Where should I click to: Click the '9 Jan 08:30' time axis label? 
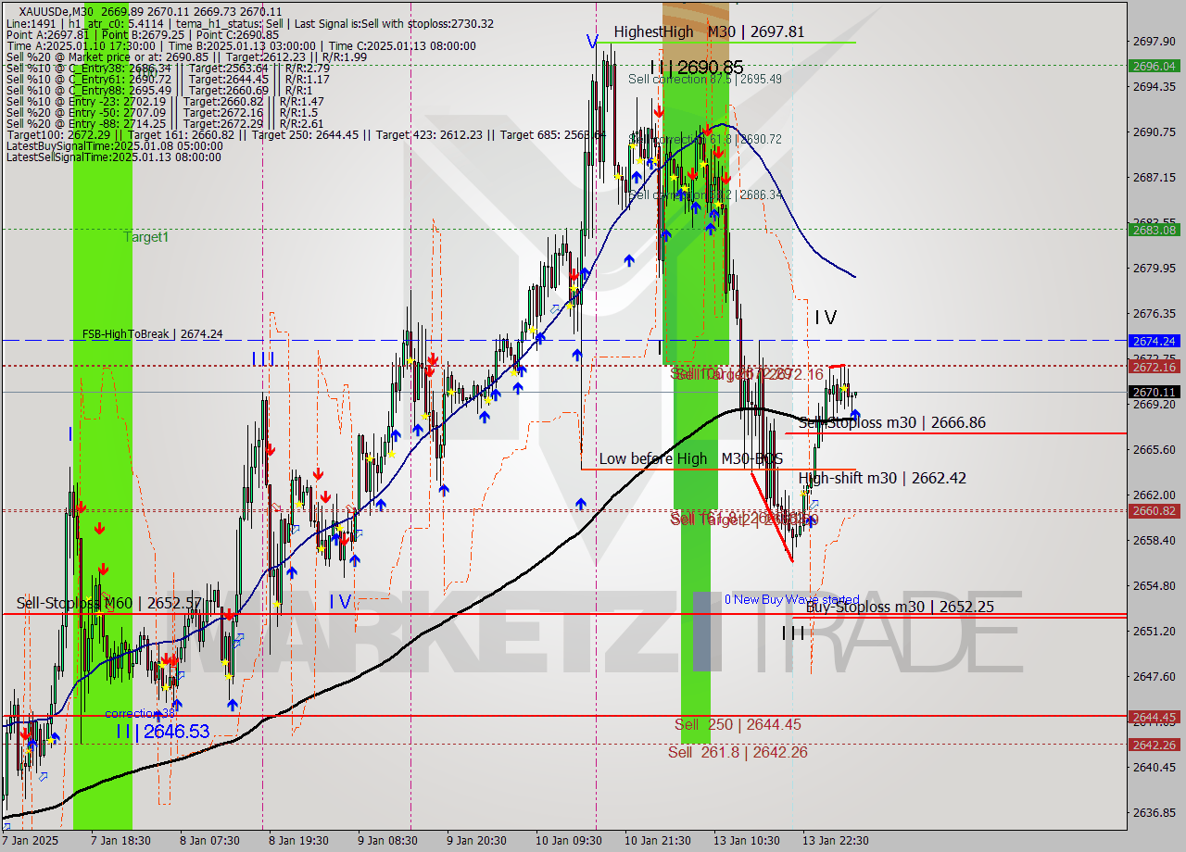click(387, 840)
